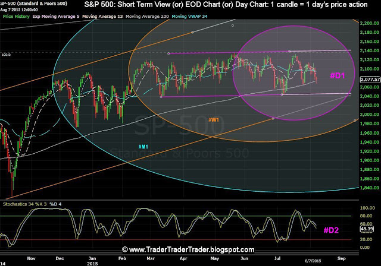The image size is (381, 266).
Task: Select the cyan #M1 annotation
Action: pos(143,147)
